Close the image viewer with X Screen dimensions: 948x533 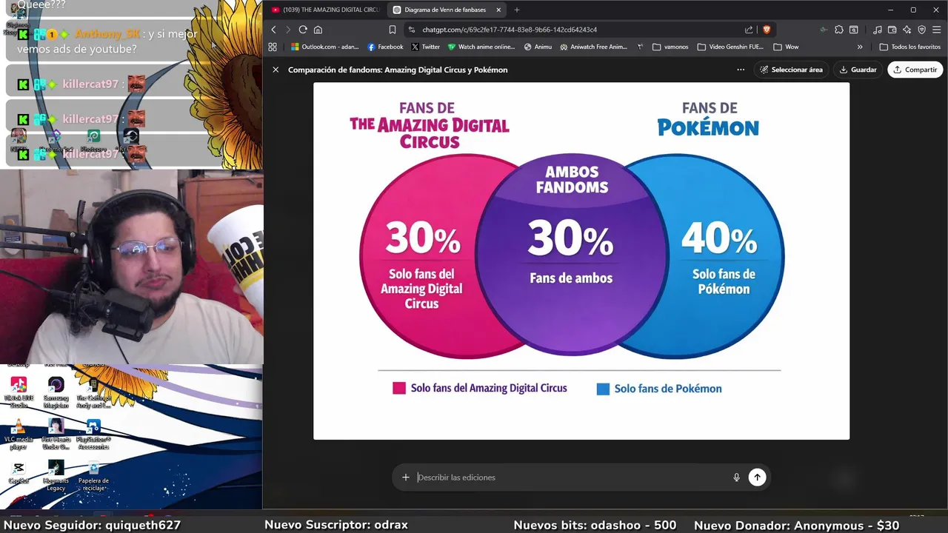point(276,70)
